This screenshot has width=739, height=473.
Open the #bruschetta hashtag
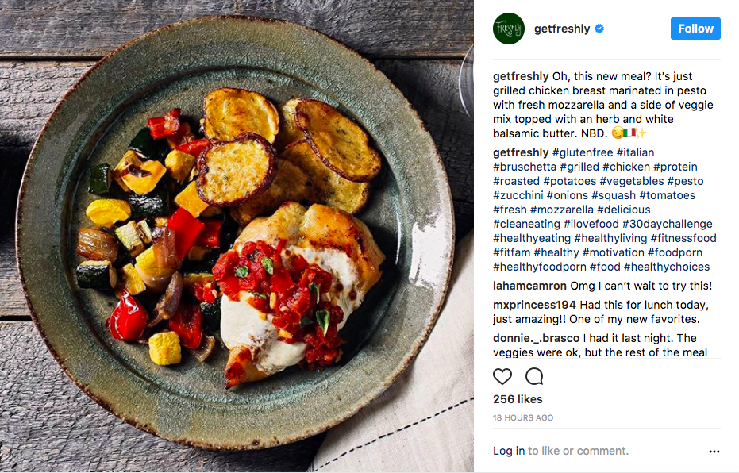coord(525,167)
